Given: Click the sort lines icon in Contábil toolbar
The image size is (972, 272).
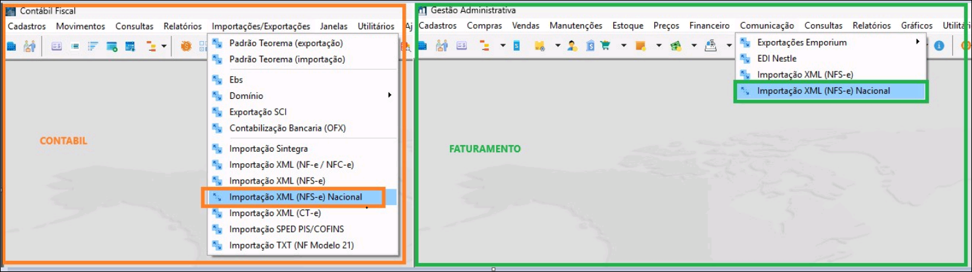Looking at the screenshot, I should (92, 46).
